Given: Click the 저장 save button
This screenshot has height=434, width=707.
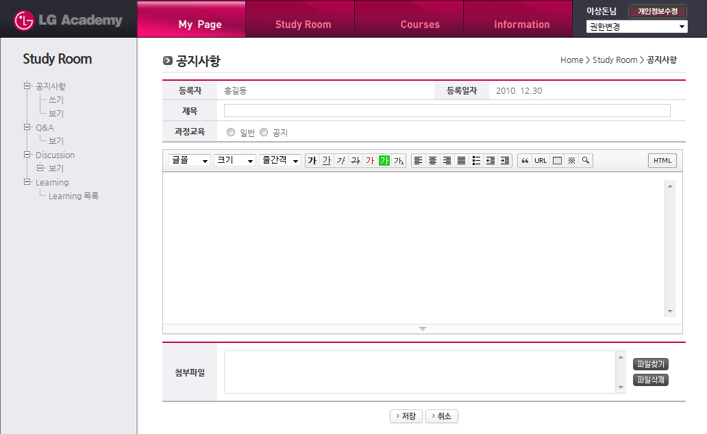Looking at the screenshot, I should point(406,416).
